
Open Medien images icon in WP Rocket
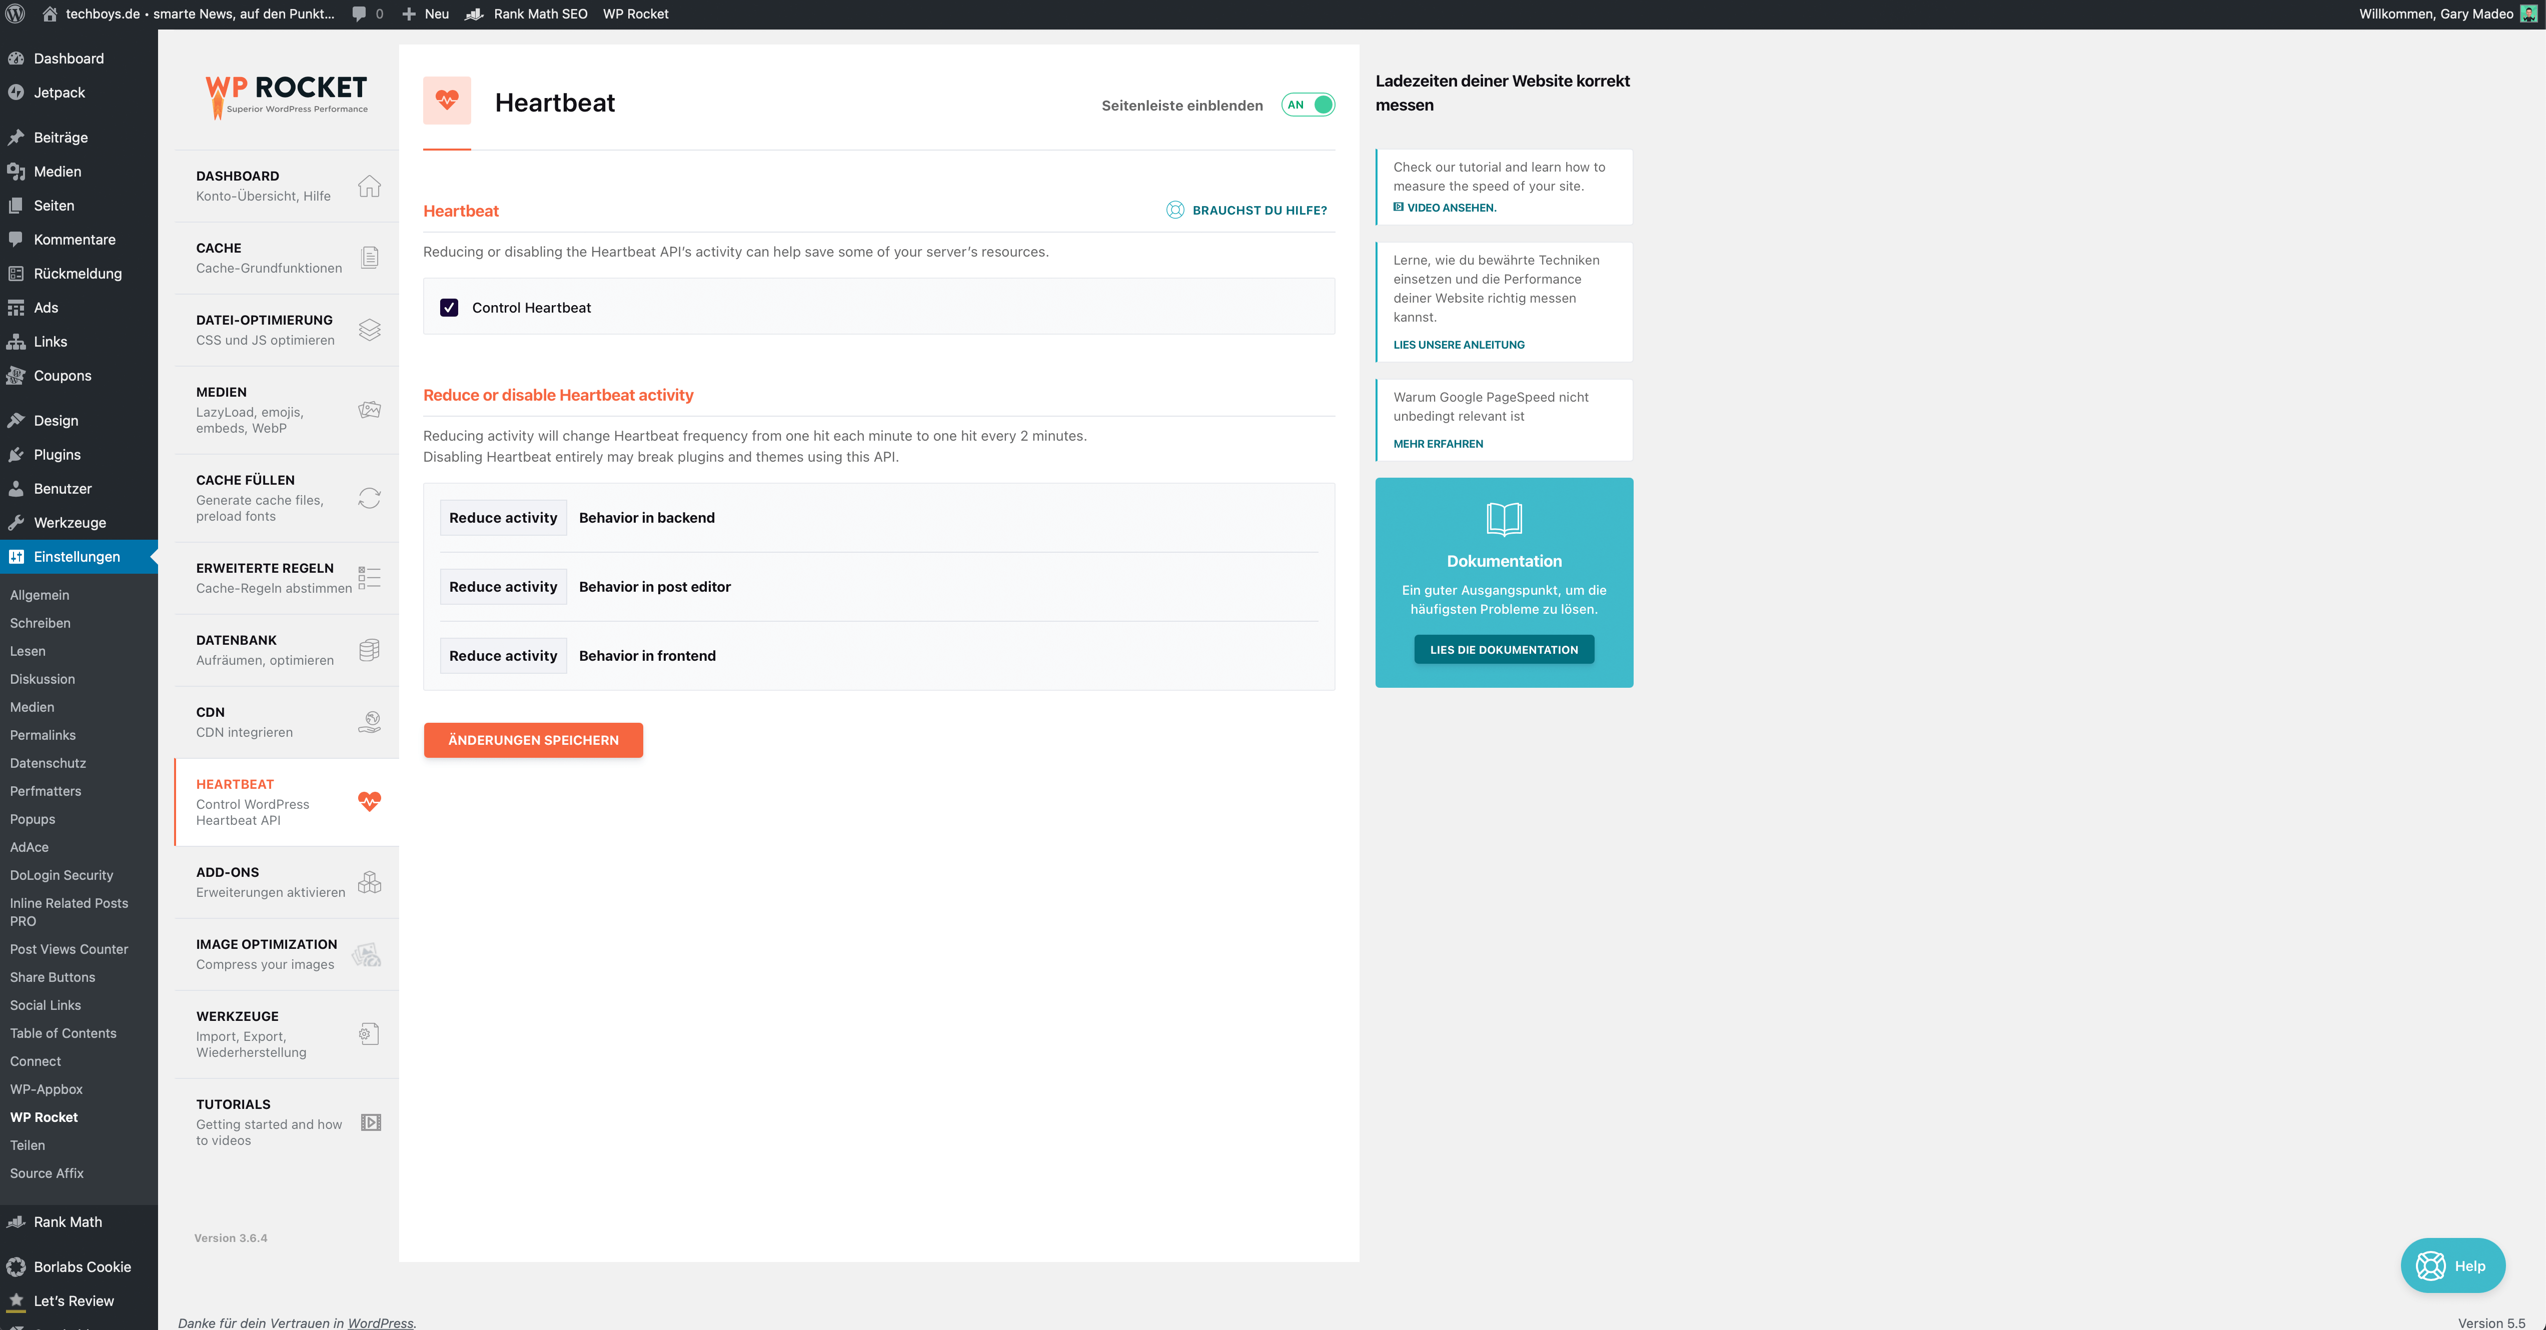tap(370, 410)
